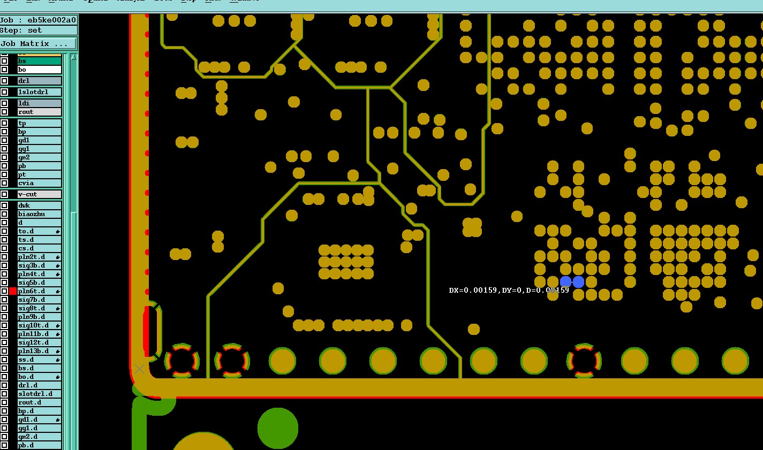Select the 1slotdrl layer name
The image size is (763, 450).
pyautogui.click(x=40, y=92)
